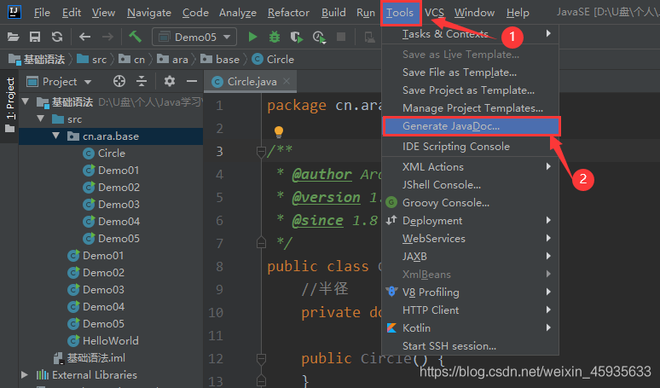This screenshot has width=660, height=388.
Task: Expand the External Libraries node
Action: coord(25,374)
